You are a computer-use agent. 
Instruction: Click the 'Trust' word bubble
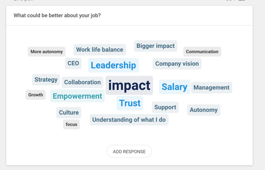(x=130, y=103)
